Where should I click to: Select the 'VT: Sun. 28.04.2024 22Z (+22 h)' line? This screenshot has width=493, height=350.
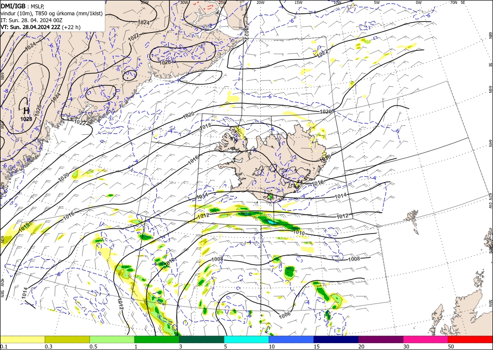40,27
